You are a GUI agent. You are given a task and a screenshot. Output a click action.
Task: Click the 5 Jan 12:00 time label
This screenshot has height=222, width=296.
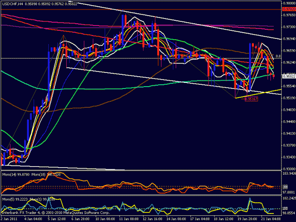[56, 219]
